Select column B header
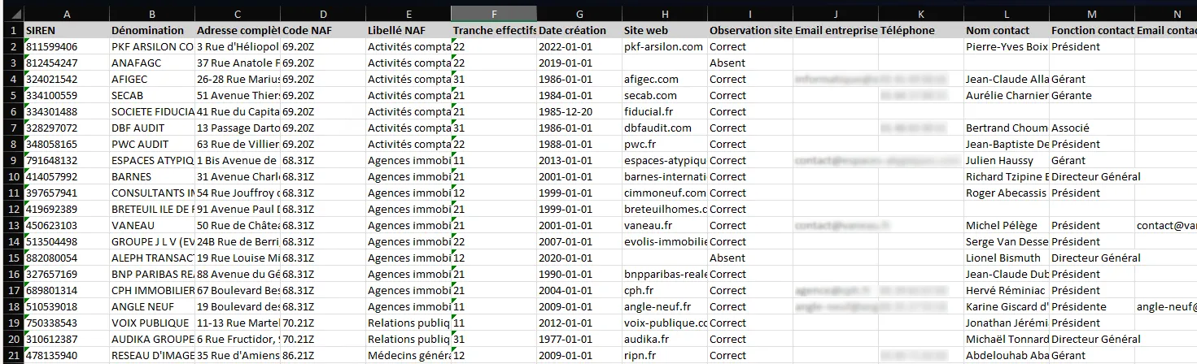The image size is (1197, 364). click(152, 14)
